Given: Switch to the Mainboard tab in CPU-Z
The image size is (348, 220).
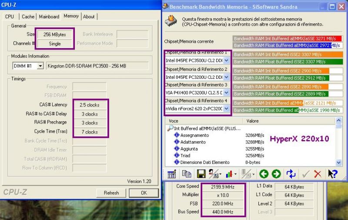Looking at the screenshot, I should pos(49,17).
